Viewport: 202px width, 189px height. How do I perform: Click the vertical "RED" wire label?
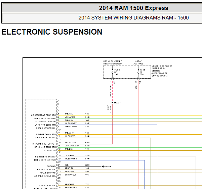coord(136,88)
